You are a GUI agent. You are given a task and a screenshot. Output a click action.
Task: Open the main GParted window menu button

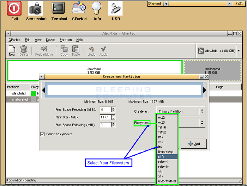pos(8,33)
